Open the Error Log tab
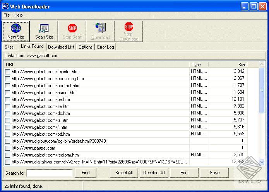This screenshot has height=192, width=269. coord(106,47)
